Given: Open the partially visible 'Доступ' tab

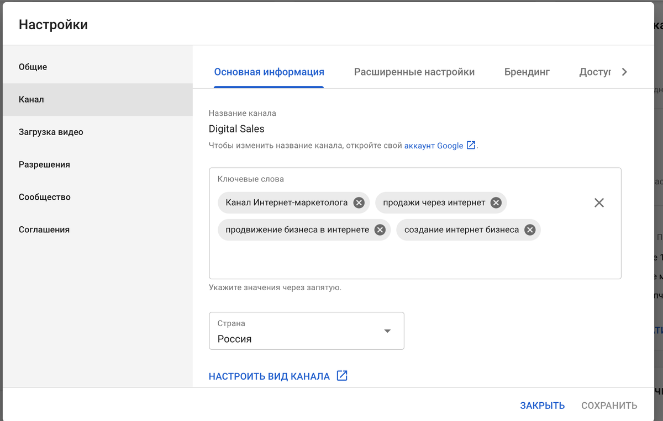Looking at the screenshot, I should [x=595, y=72].
